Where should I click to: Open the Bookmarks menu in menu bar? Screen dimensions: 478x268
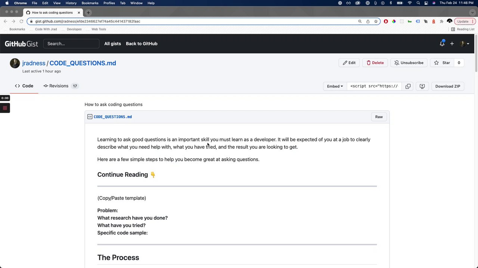tap(90, 3)
